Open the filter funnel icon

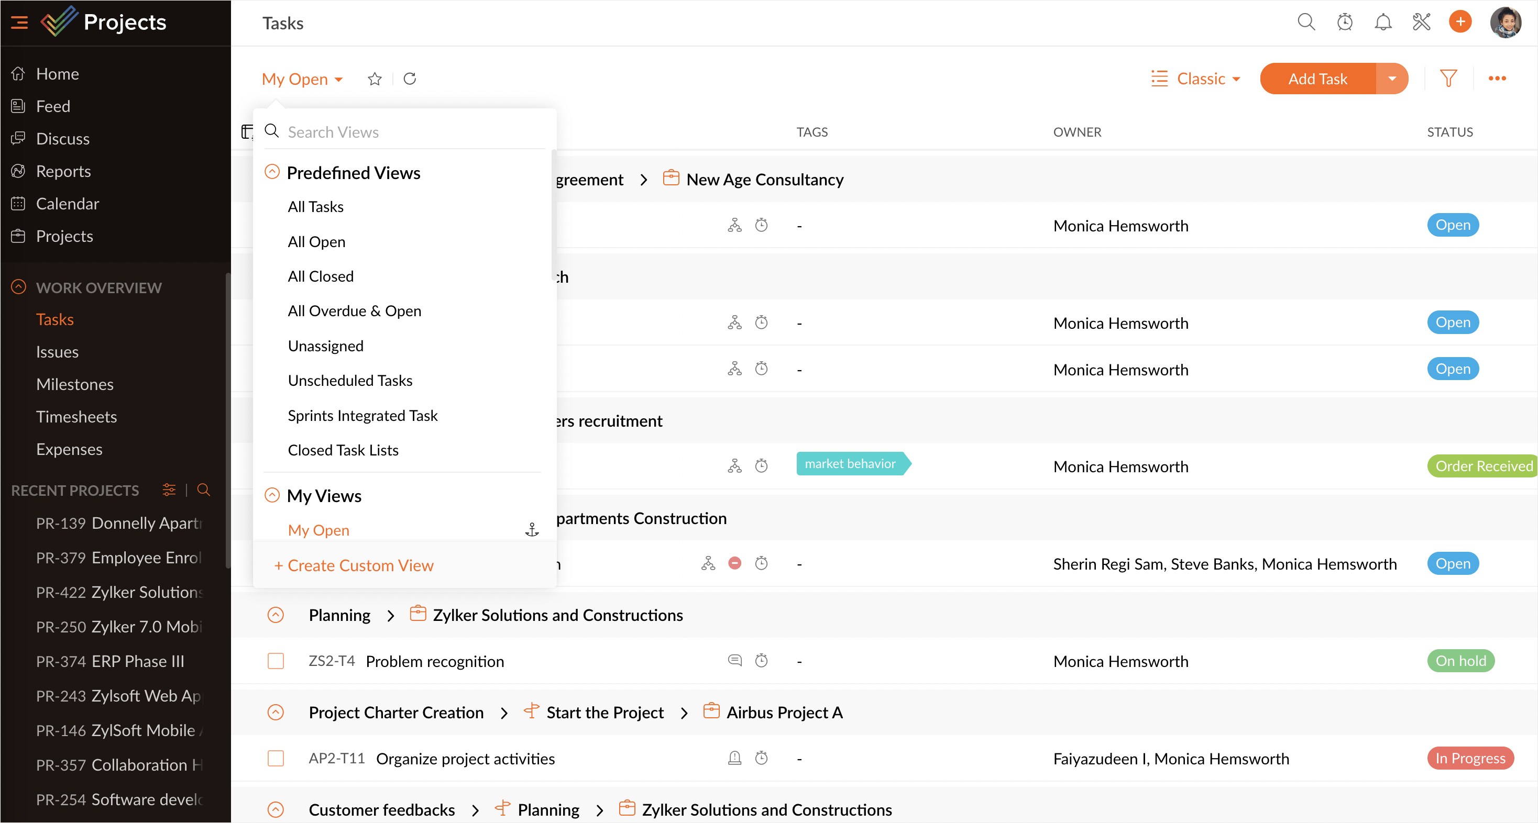[x=1448, y=78]
